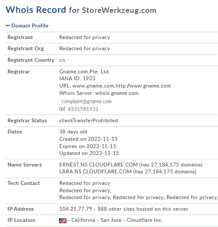Click the Domain Profile heading
The image size is (218, 227).
click(30, 26)
